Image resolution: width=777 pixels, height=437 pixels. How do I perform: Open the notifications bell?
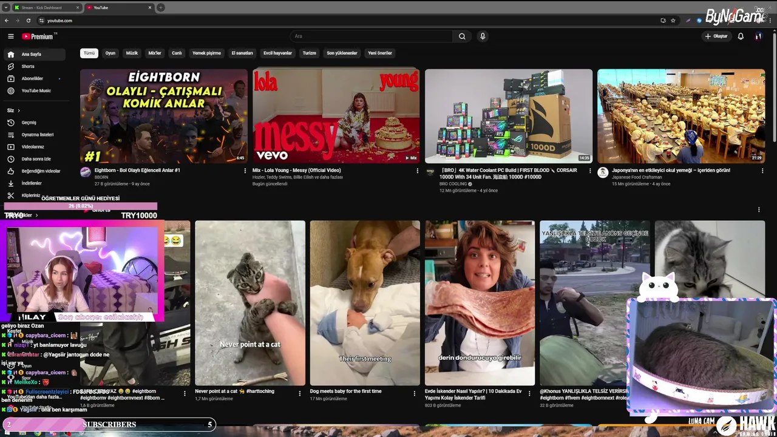pos(741,36)
